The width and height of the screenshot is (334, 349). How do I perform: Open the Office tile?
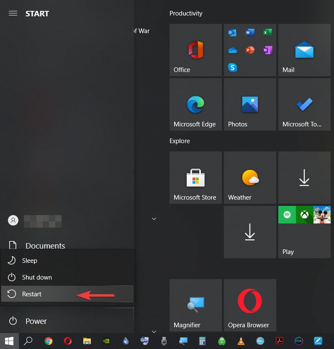(x=195, y=50)
